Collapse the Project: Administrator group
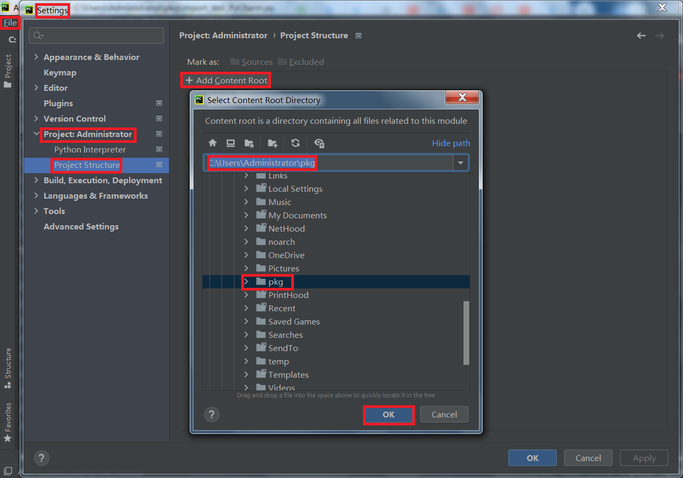The image size is (683, 478). (x=36, y=134)
